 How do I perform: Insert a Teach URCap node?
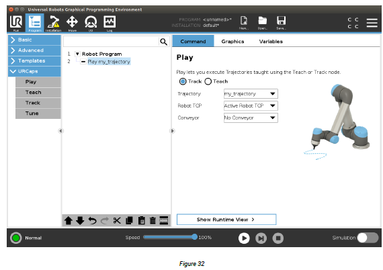click(x=38, y=93)
